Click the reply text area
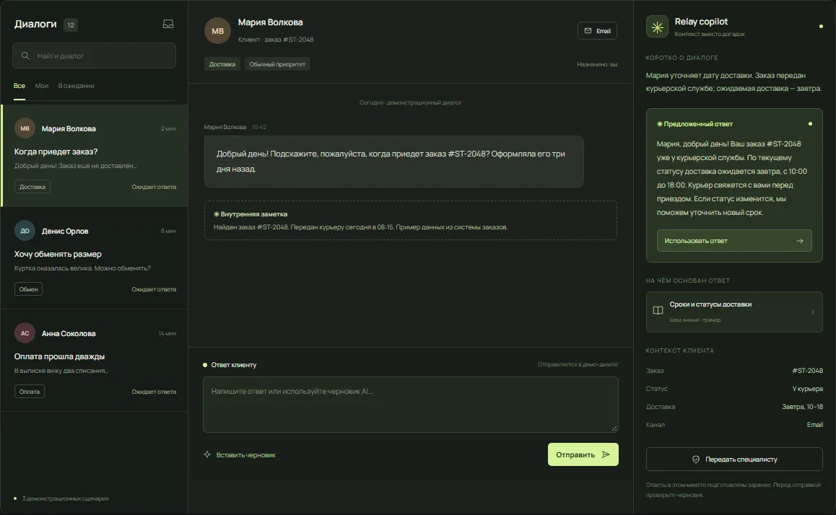This screenshot has width=836, height=515. [411, 404]
